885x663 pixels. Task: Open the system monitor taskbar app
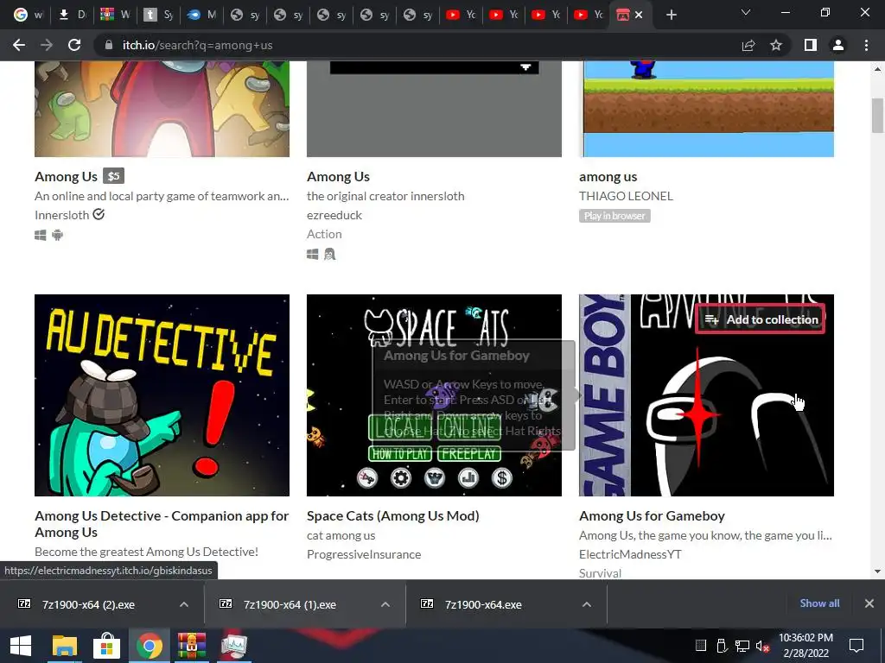233,646
